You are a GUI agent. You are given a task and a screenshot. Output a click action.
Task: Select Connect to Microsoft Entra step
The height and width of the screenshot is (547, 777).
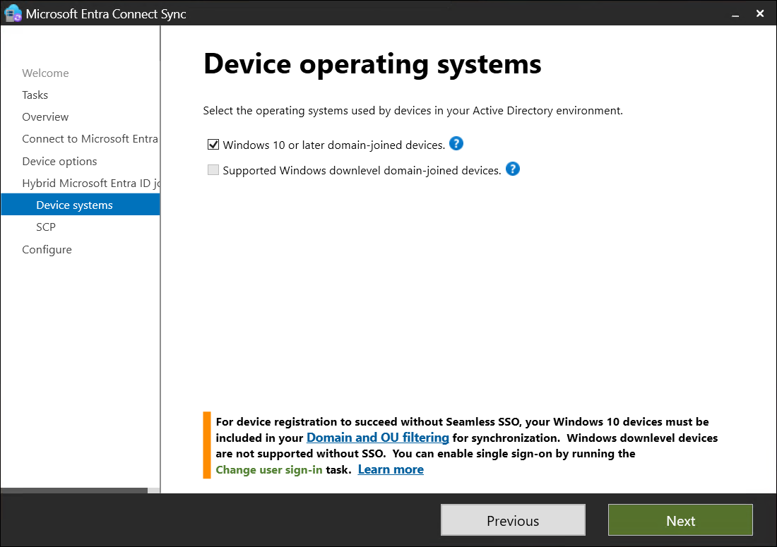click(x=90, y=138)
